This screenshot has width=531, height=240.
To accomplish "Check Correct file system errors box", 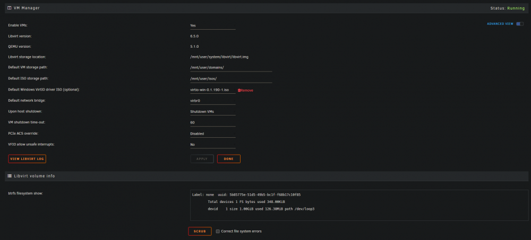I will point(218,231).
